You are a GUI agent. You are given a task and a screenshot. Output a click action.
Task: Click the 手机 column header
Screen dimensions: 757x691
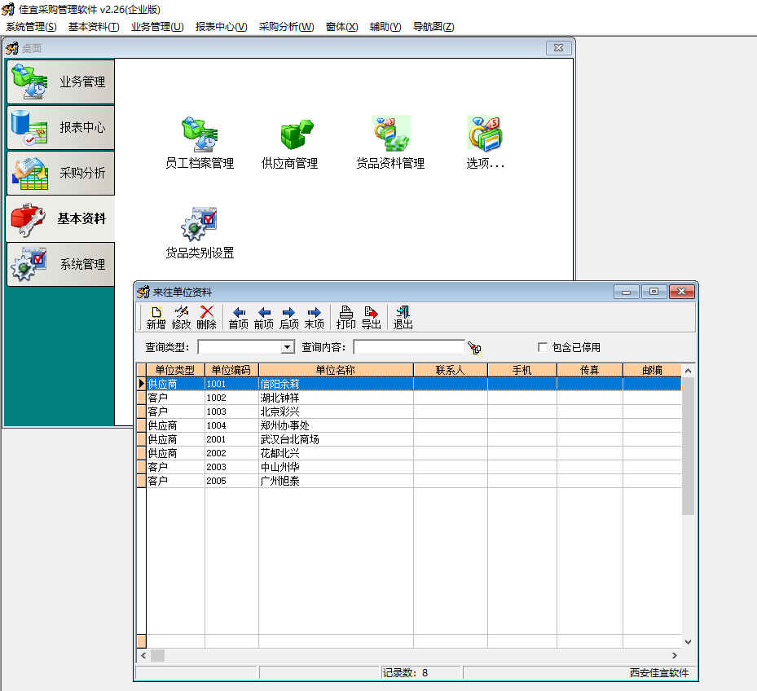pos(522,370)
